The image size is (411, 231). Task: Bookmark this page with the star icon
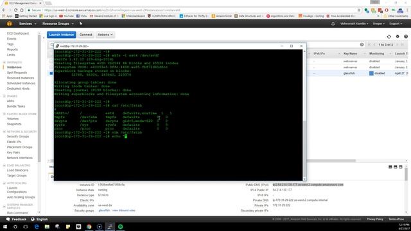359,10
